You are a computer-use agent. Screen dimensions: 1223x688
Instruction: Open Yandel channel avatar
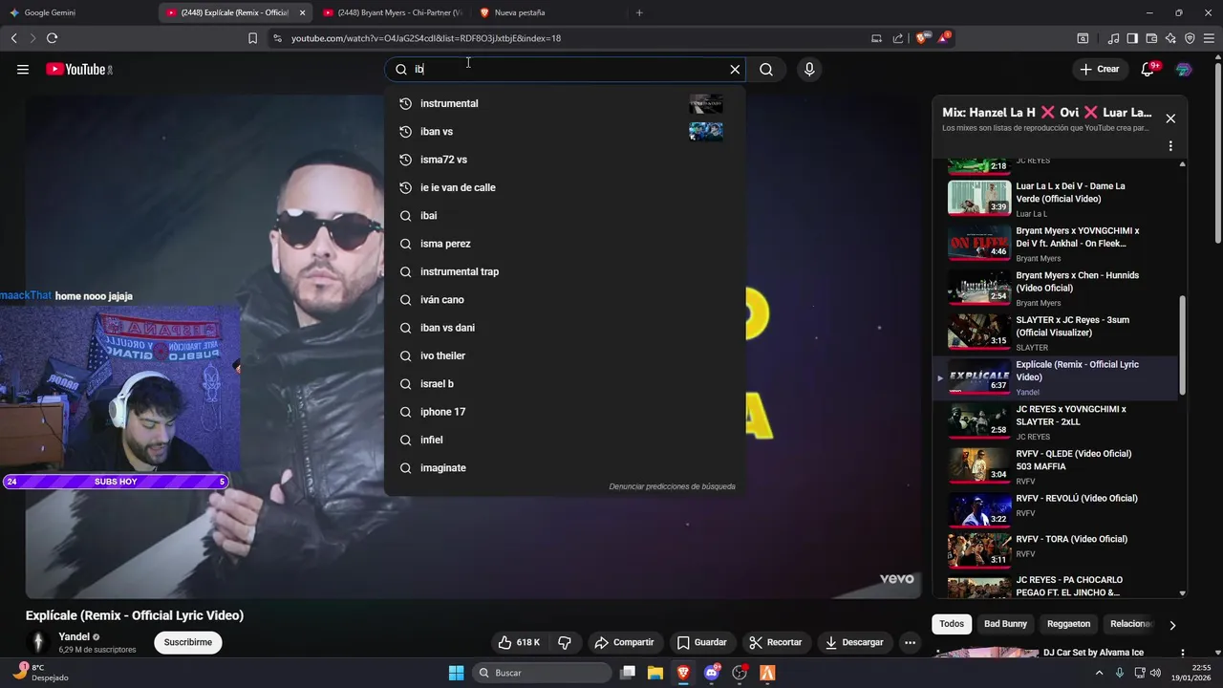[x=38, y=642]
